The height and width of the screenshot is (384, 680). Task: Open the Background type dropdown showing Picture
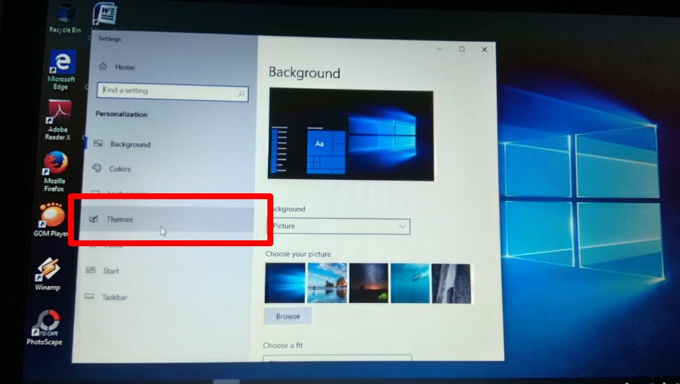click(x=339, y=226)
